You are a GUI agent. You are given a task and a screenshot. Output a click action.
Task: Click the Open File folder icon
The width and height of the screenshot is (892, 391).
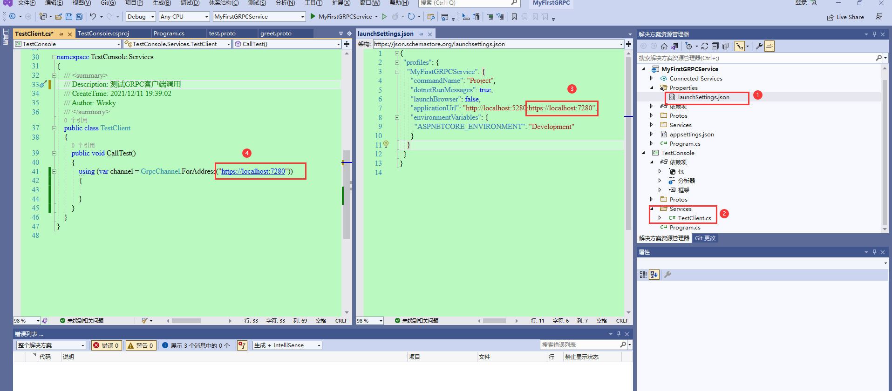pos(59,17)
